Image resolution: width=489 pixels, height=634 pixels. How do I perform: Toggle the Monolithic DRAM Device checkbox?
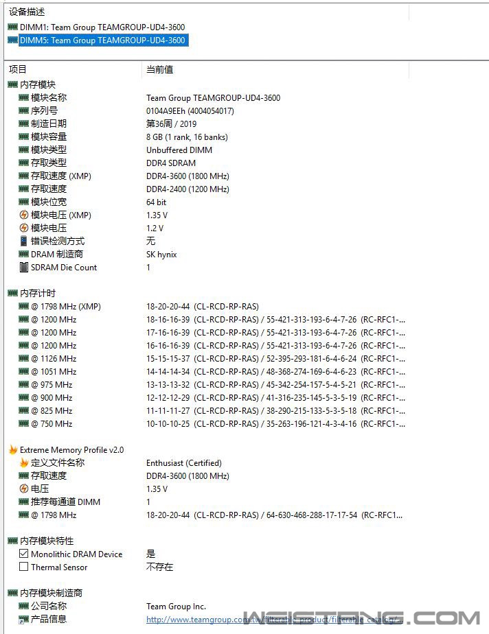pyautogui.click(x=24, y=554)
